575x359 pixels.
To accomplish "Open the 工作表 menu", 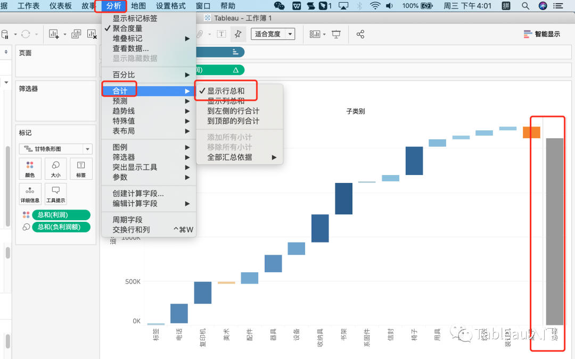I will pos(29,6).
